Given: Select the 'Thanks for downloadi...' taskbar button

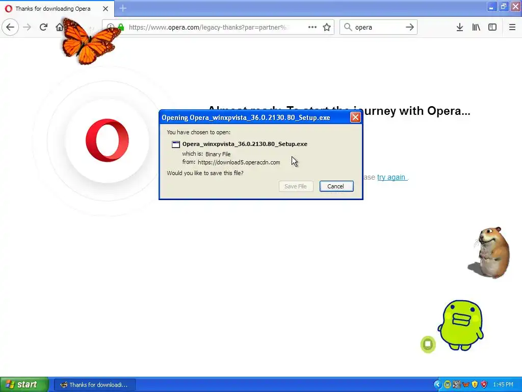Looking at the screenshot, I should point(95,385).
